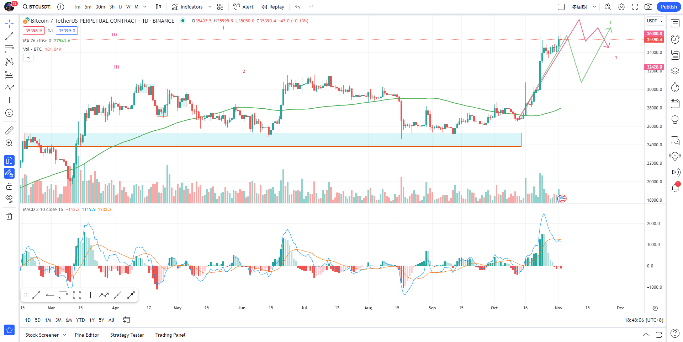Select the trend line drawing tool
683x342 pixels.
pyautogui.click(x=9, y=36)
